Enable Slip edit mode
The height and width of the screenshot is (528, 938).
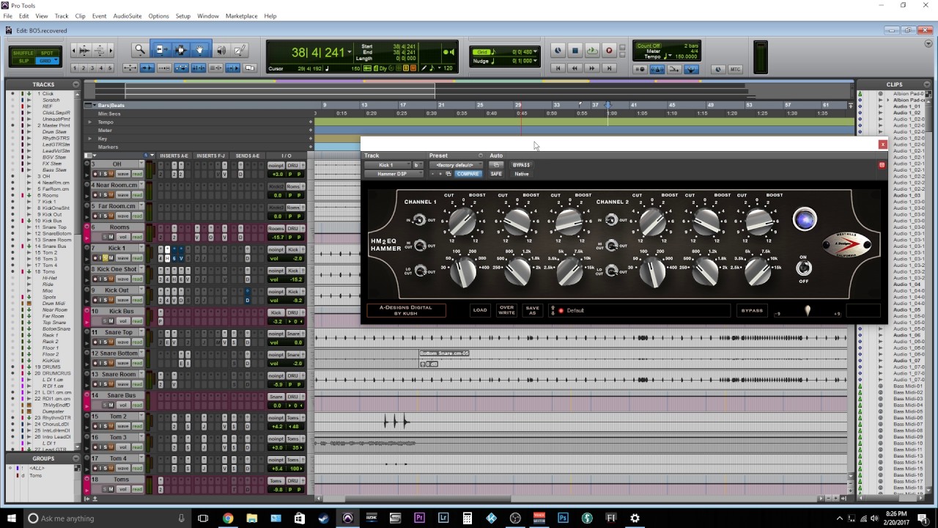23,61
